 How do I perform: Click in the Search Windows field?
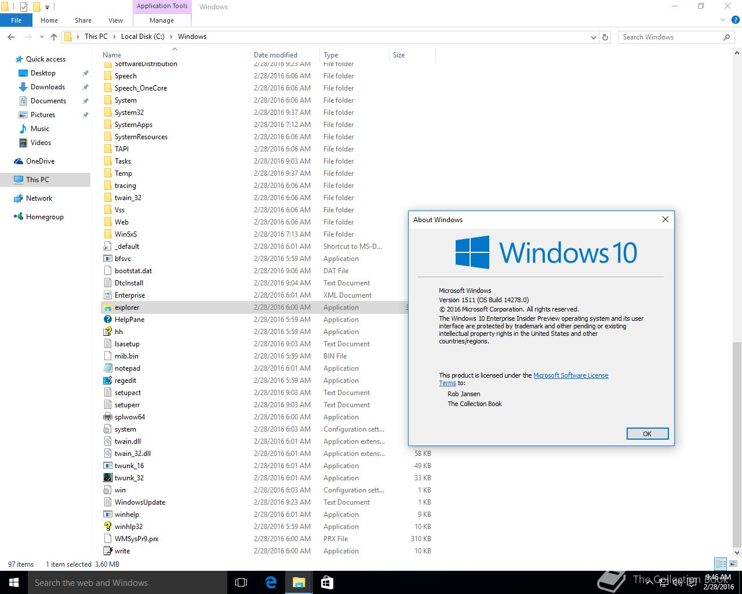coord(670,37)
